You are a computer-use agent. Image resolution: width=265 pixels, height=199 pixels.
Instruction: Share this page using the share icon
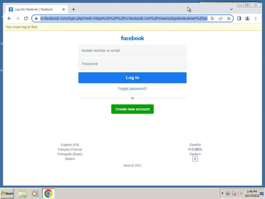[x=220, y=18]
